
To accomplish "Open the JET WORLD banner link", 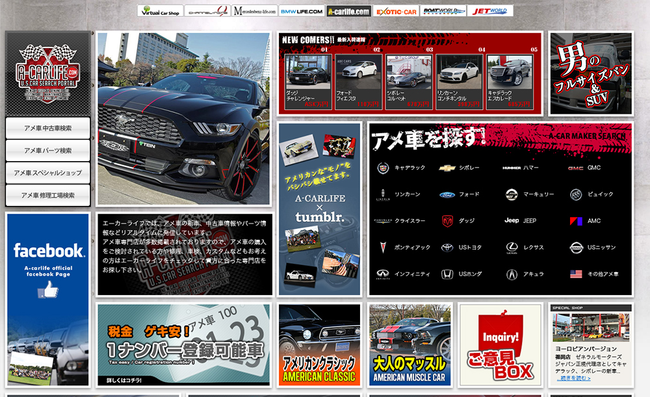I will click(x=490, y=11).
